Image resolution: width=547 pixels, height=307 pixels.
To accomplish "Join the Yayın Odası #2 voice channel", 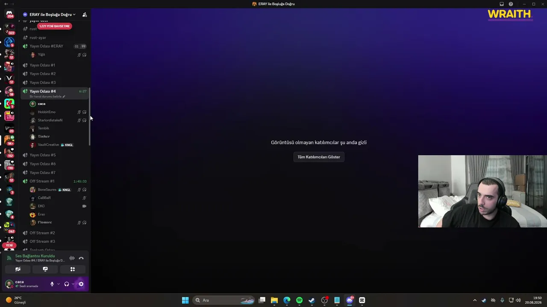I will [x=55, y=74].
